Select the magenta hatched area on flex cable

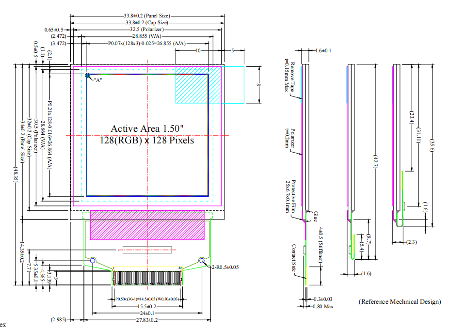click(x=147, y=225)
